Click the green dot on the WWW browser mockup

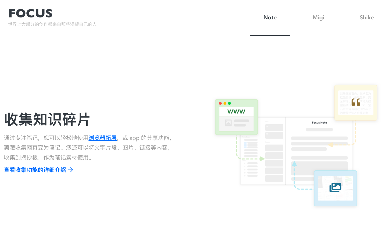229,103
